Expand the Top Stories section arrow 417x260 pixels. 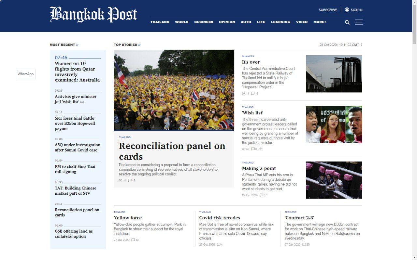tap(139, 45)
